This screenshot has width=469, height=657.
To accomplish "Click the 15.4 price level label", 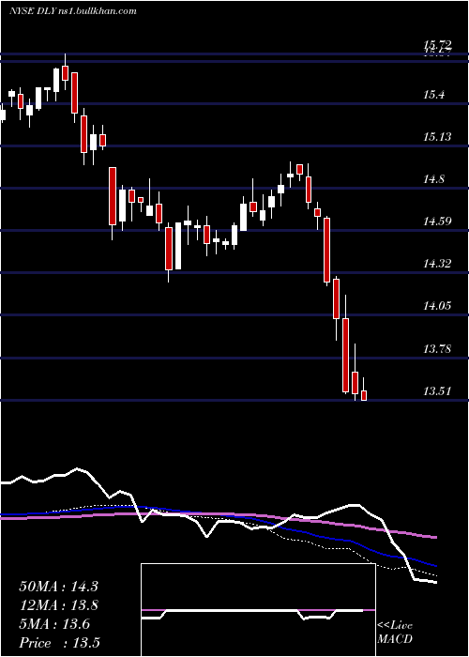I will point(433,95).
